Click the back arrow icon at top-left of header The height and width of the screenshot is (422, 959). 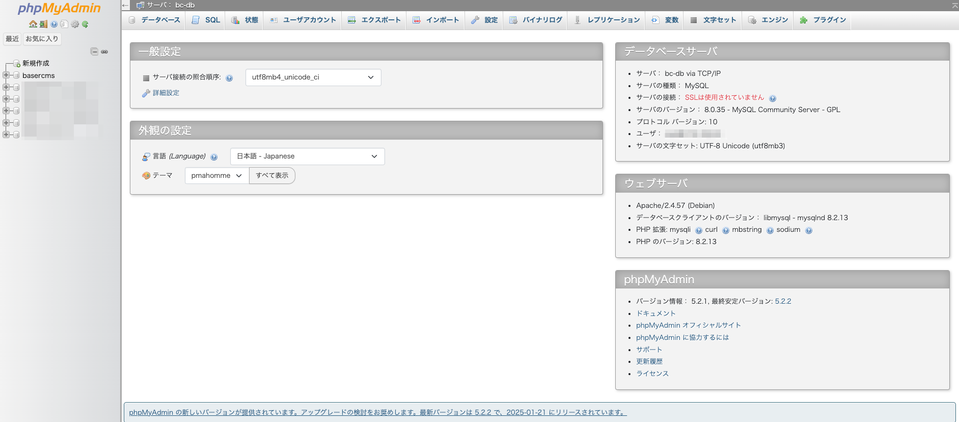[x=126, y=5]
